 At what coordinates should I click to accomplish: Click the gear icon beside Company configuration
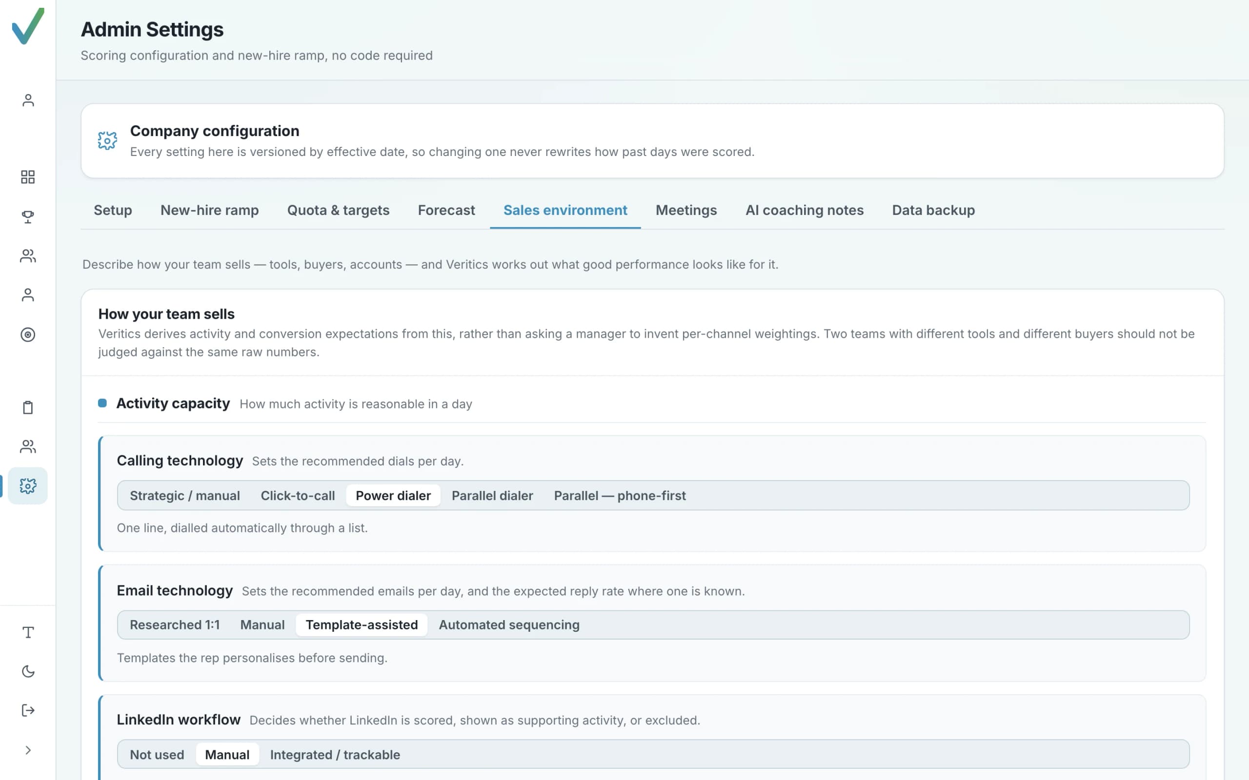pos(107,140)
